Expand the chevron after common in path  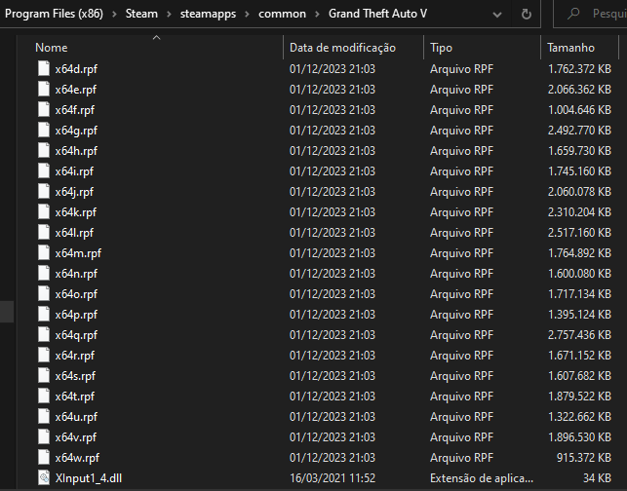[x=318, y=15]
